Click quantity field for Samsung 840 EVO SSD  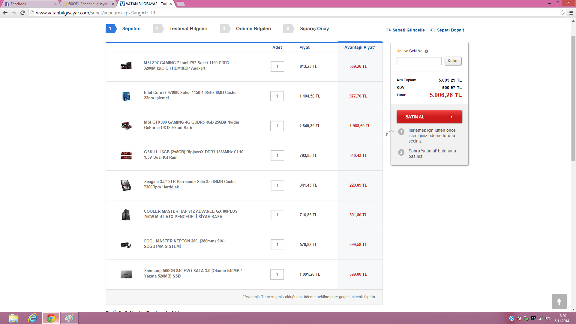tap(277, 274)
